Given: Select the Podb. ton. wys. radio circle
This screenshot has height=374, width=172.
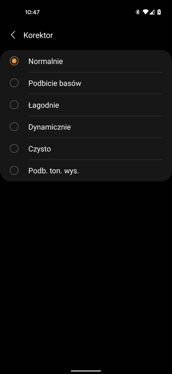Looking at the screenshot, I should 14,170.
